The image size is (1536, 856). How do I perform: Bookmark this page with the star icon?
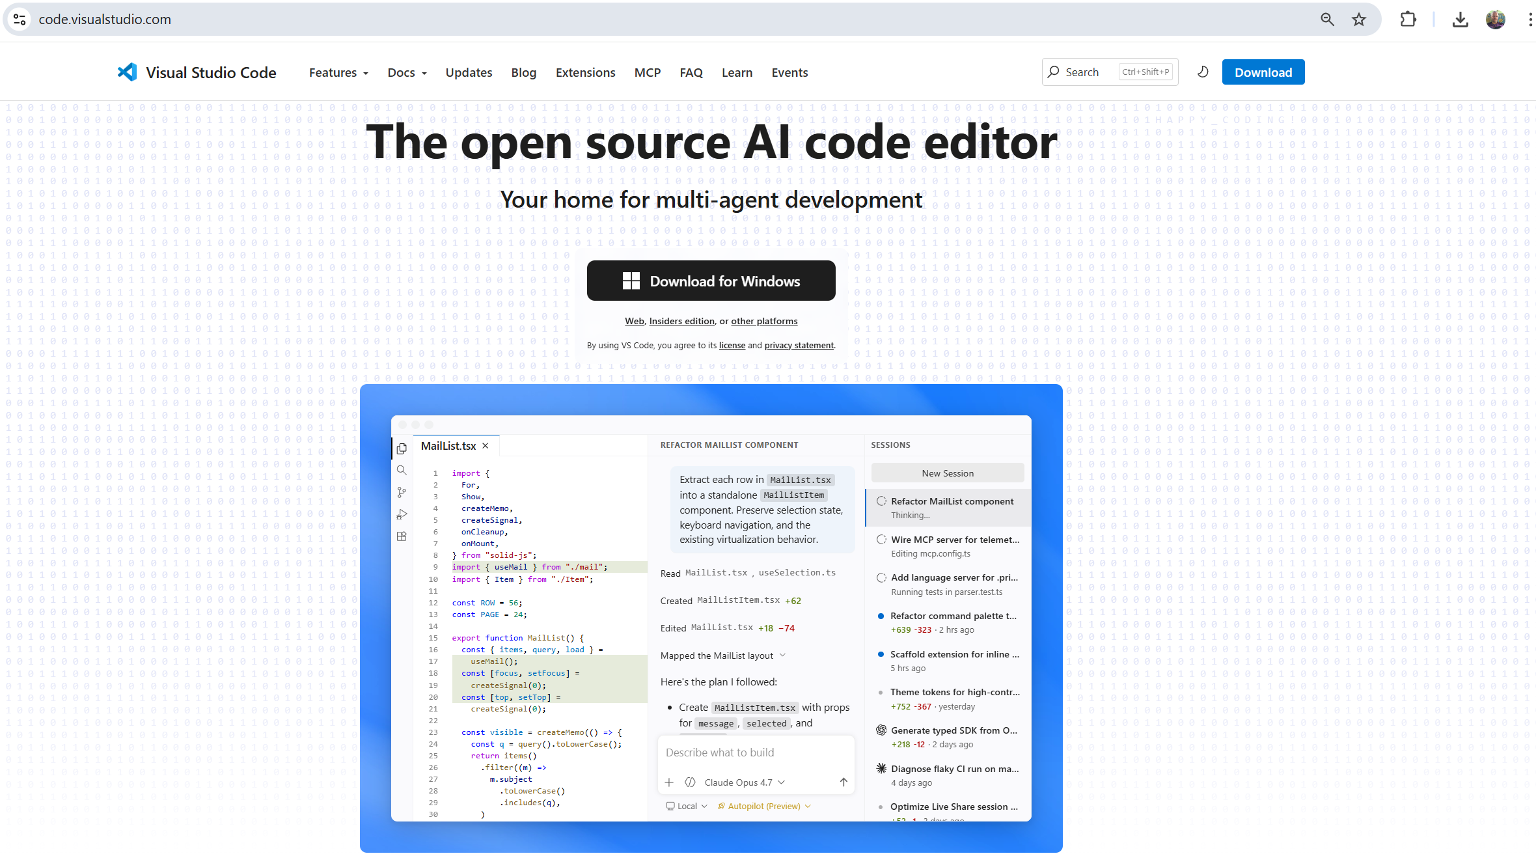pyautogui.click(x=1359, y=20)
